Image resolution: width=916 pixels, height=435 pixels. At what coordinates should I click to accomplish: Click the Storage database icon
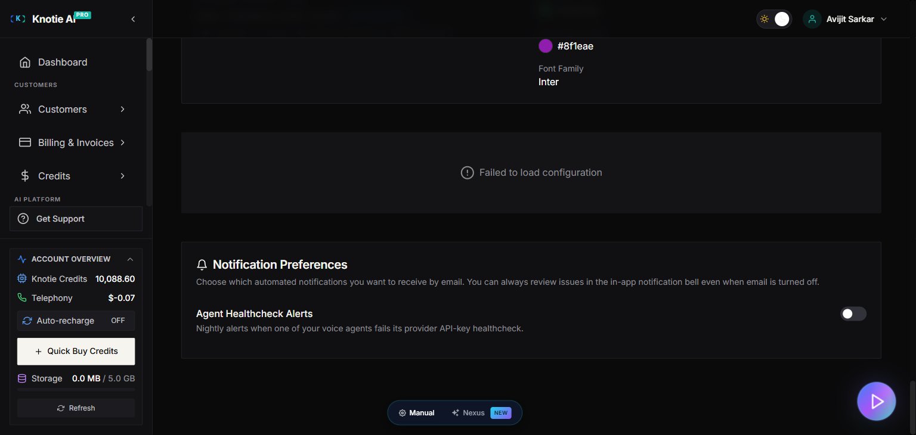[22, 378]
